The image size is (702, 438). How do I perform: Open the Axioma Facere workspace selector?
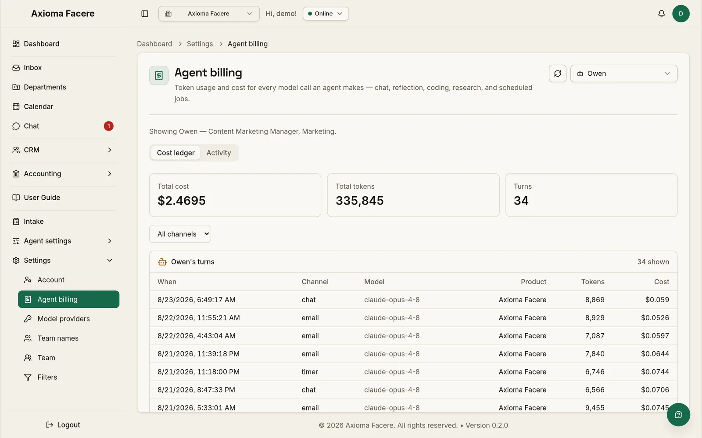pyautogui.click(x=209, y=14)
